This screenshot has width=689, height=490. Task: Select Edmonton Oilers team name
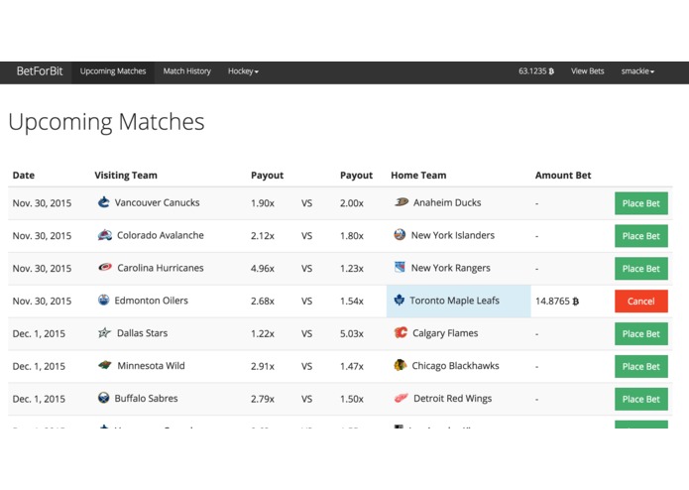151,301
